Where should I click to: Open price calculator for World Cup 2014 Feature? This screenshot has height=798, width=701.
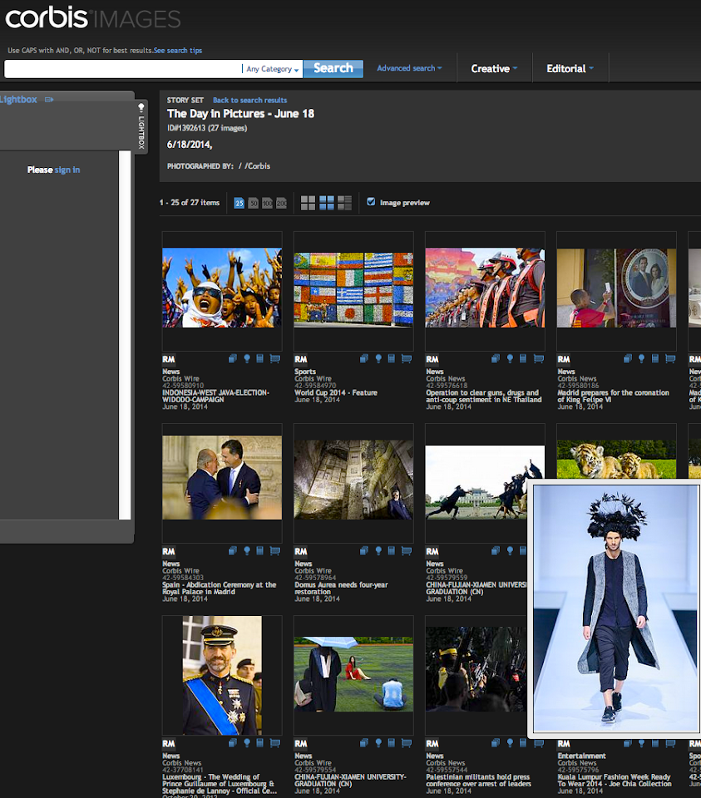tap(391, 359)
